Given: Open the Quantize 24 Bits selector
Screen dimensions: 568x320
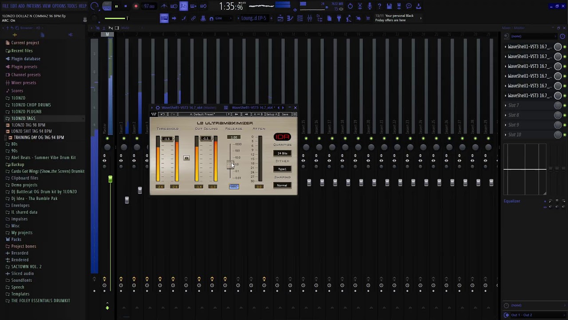Looking at the screenshot, I should click(x=282, y=153).
